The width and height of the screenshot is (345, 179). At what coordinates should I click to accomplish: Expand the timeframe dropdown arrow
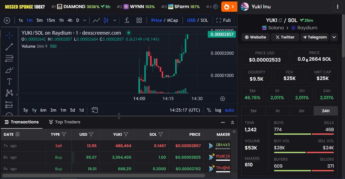point(85,20)
